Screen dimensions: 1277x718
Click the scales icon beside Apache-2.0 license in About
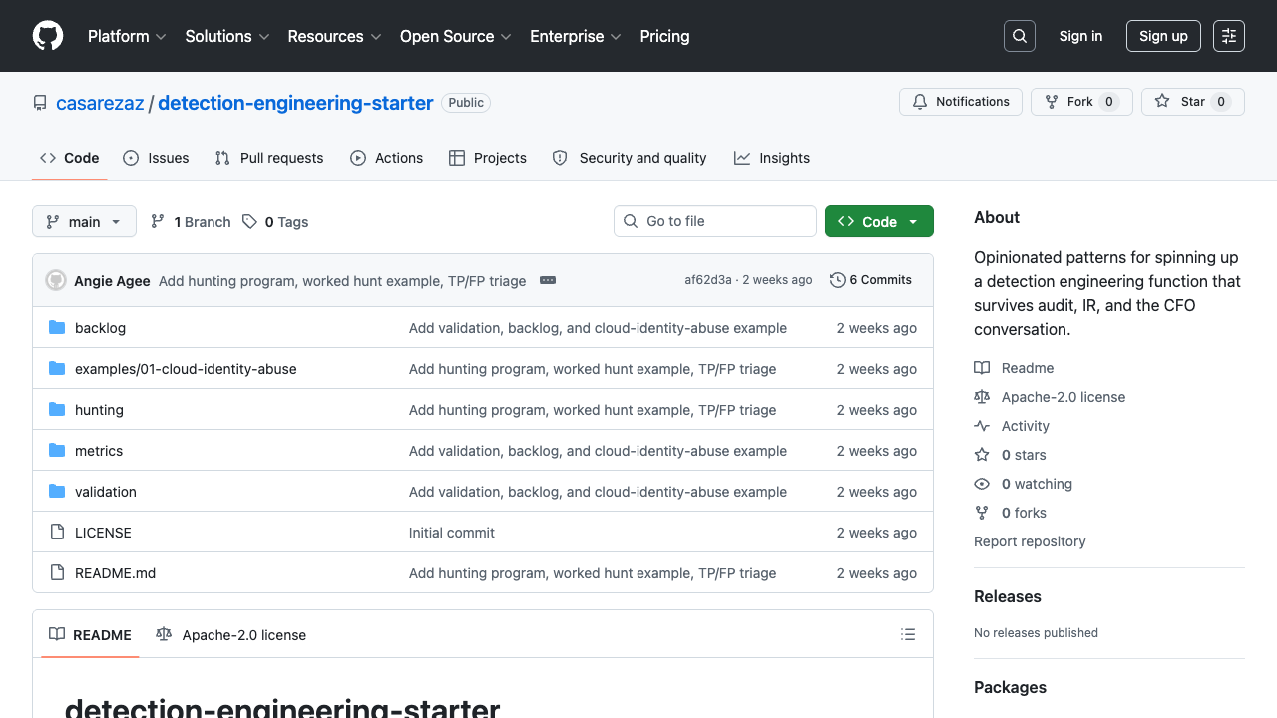[982, 397]
